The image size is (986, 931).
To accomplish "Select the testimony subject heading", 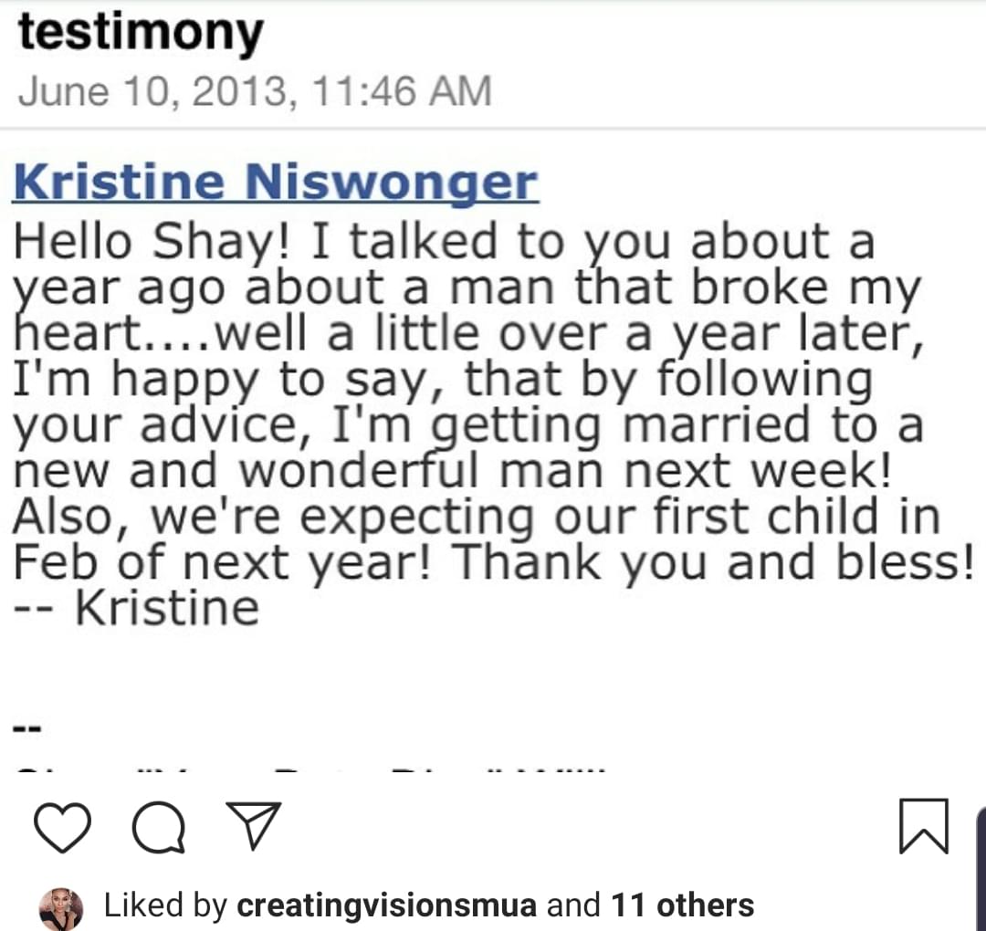I will coord(141,34).
